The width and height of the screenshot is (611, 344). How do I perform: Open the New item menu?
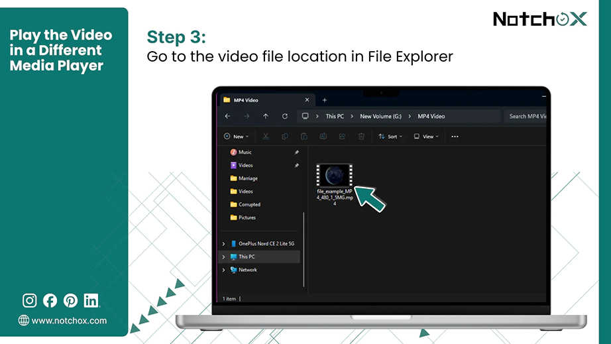coord(236,137)
